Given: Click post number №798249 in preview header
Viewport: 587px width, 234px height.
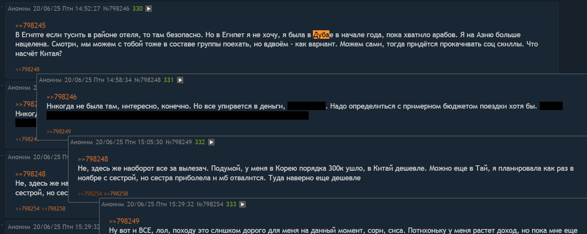Looking at the screenshot, I should 179,142.
